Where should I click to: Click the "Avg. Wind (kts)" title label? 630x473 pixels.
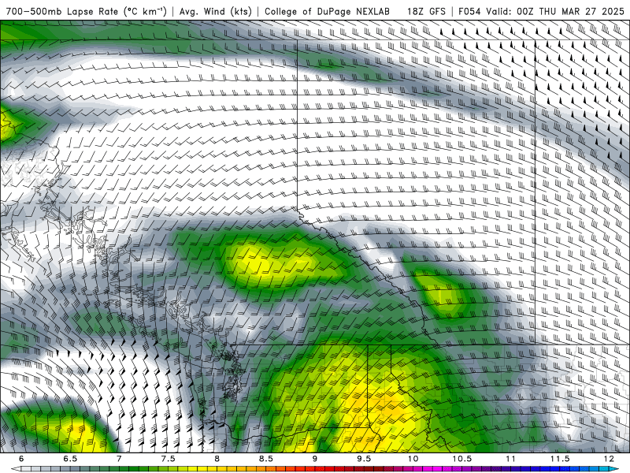pos(215,11)
